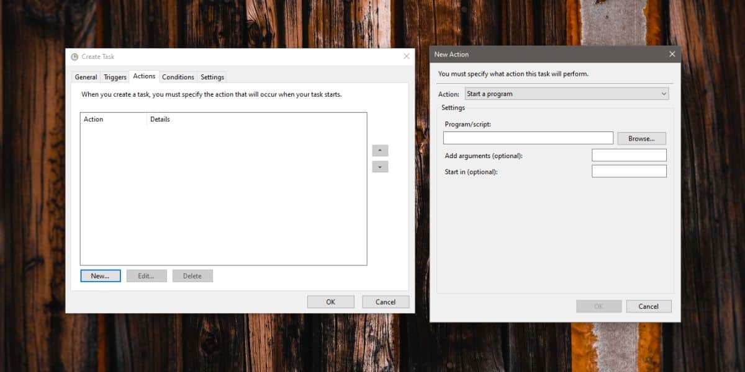Sort by the Action column header

(x=114, y=119)
